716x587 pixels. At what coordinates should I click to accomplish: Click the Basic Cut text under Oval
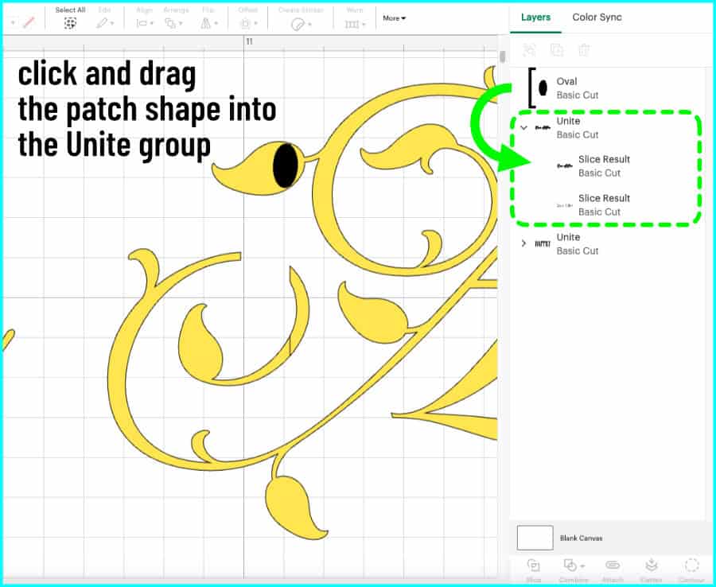tap(578, 95)
